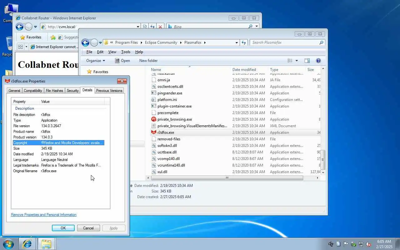This screenshot has width=400, height=250.
Task: Click the Windows Explorer taskbar icon
Action: pyautogui.click(x=46, y=244)
